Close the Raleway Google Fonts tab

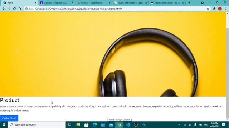109,3
